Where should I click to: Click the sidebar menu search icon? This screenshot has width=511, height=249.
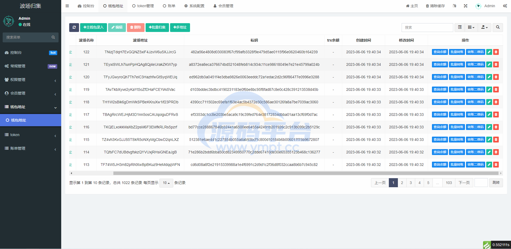(x=53, y=37)
